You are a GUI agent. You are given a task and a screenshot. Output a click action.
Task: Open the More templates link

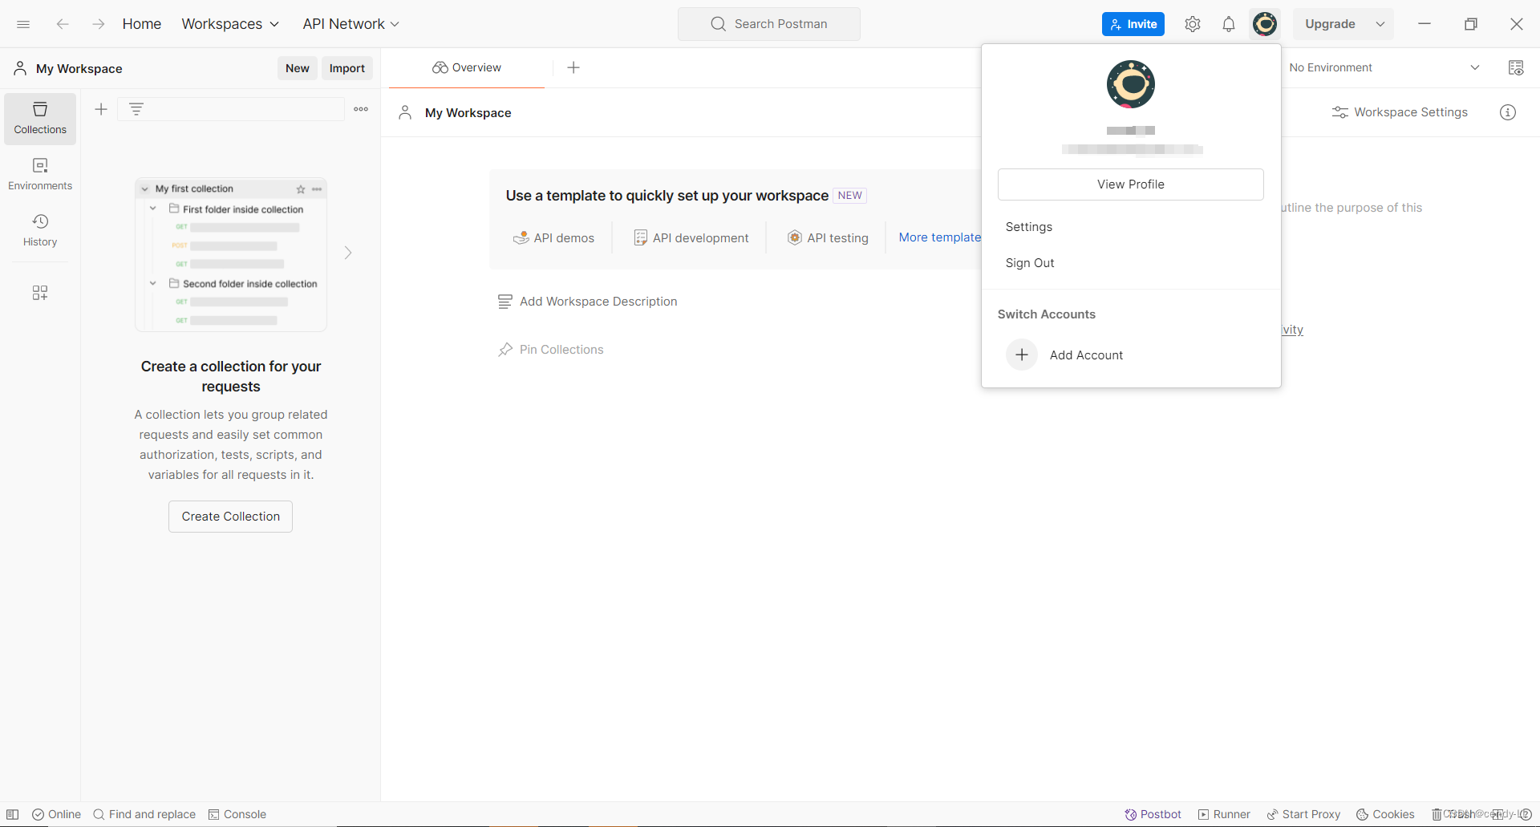pos(939,237)
